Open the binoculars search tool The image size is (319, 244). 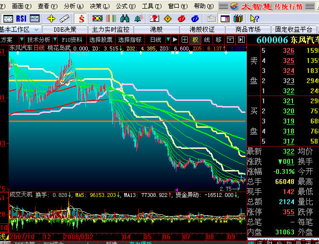[x=125, y=19]
